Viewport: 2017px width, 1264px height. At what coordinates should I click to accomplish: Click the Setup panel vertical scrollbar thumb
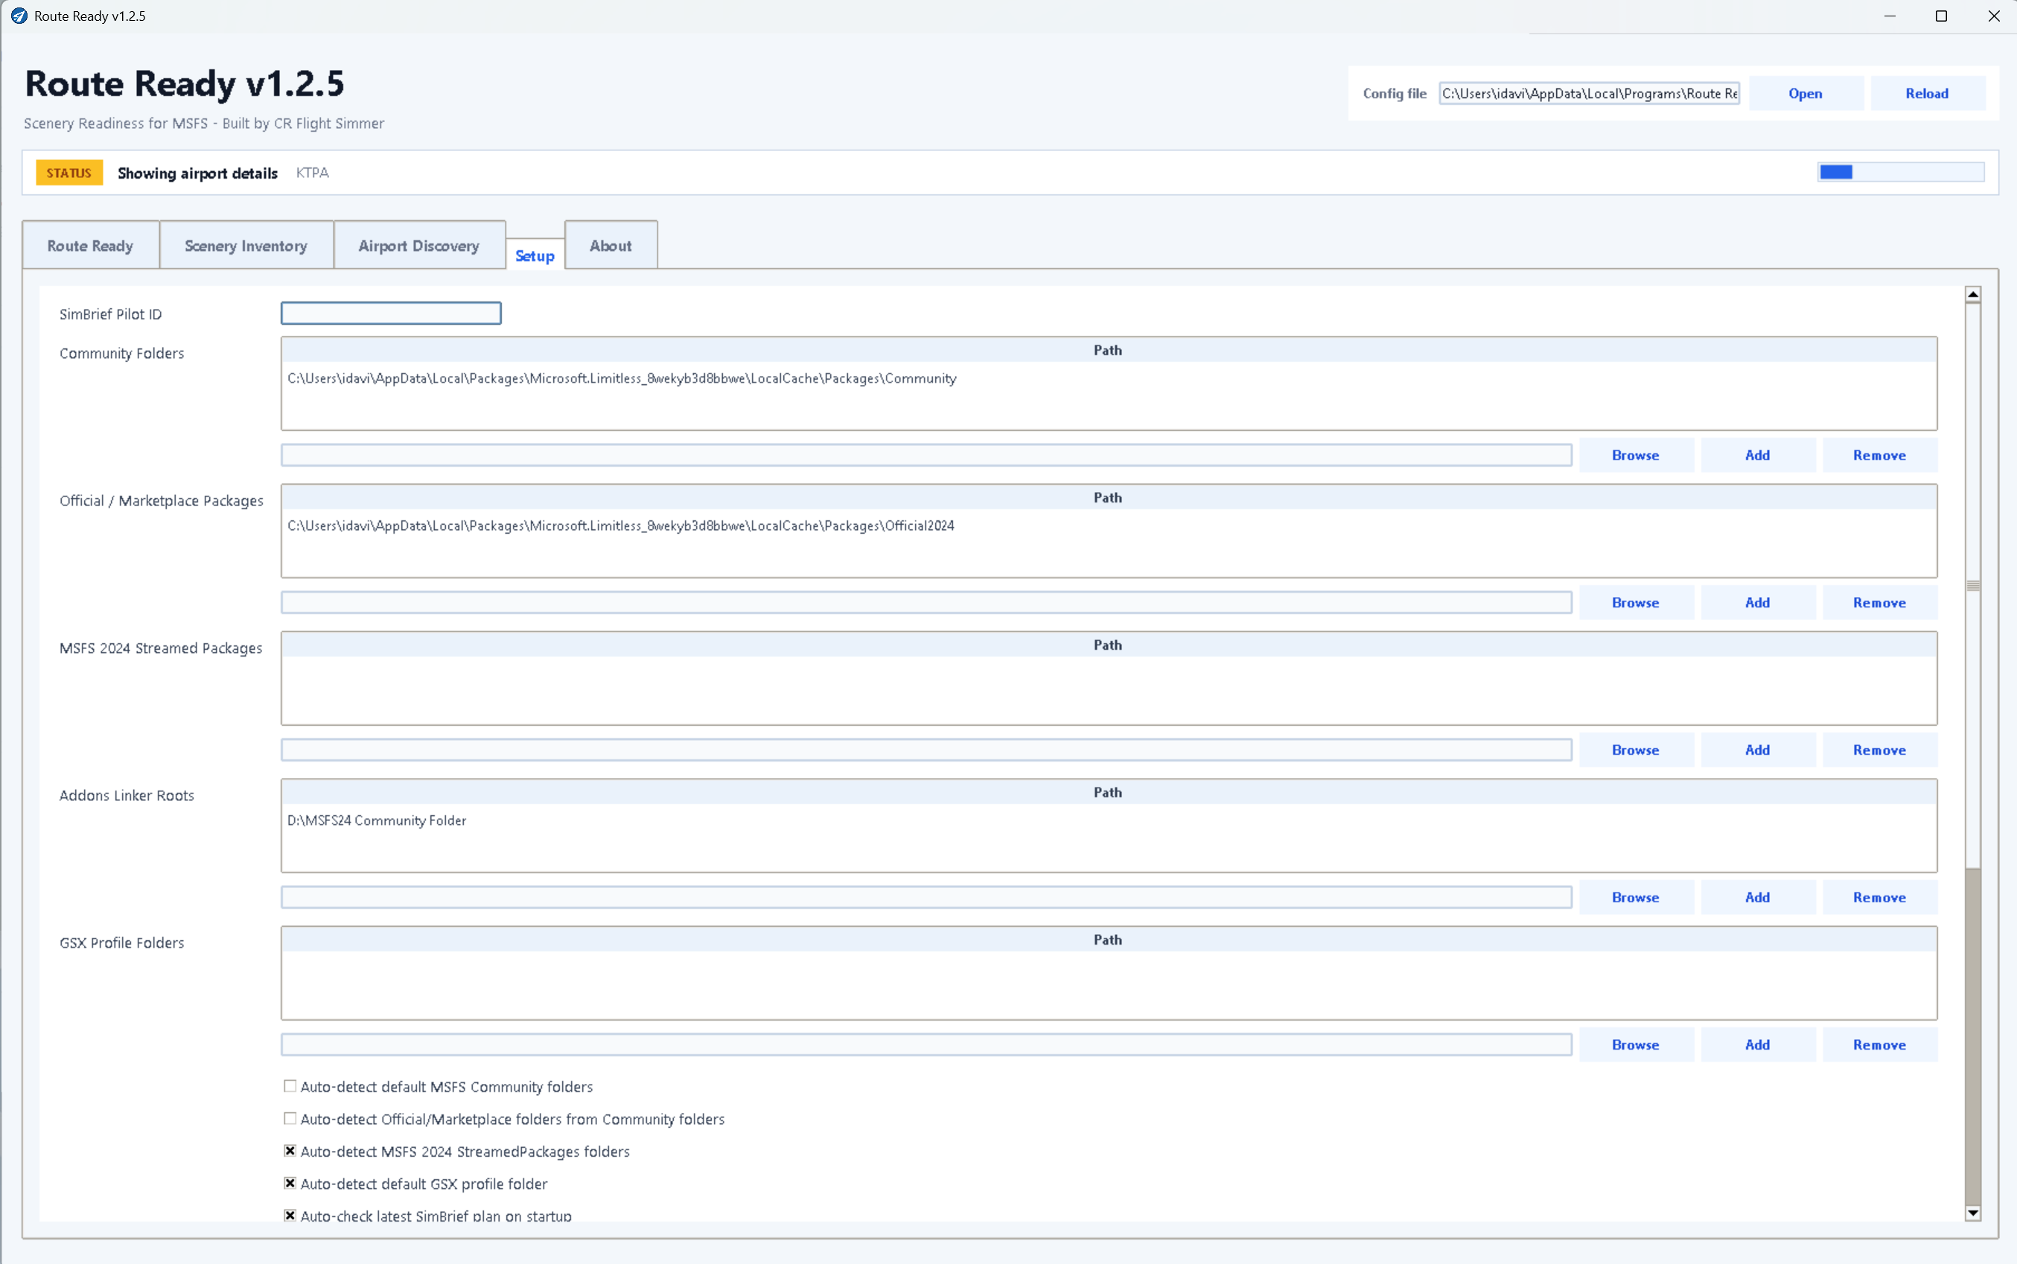point(1972,585)
